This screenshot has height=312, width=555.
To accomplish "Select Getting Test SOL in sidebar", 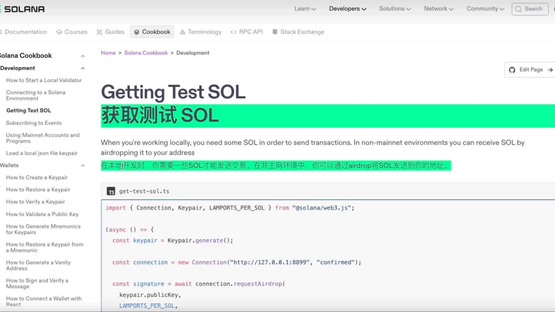I will (x=29, y=110).
